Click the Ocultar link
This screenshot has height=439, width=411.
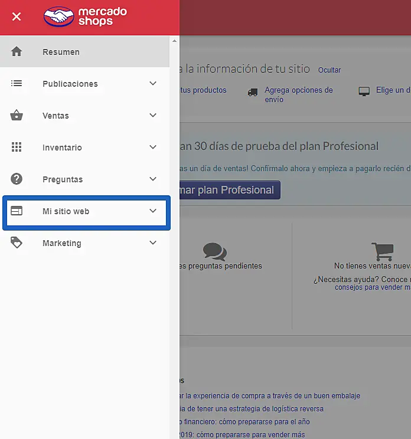pyautogui.click(x=330, y=70)
